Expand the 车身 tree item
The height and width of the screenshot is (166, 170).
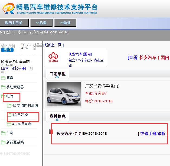tap(10, 133)
